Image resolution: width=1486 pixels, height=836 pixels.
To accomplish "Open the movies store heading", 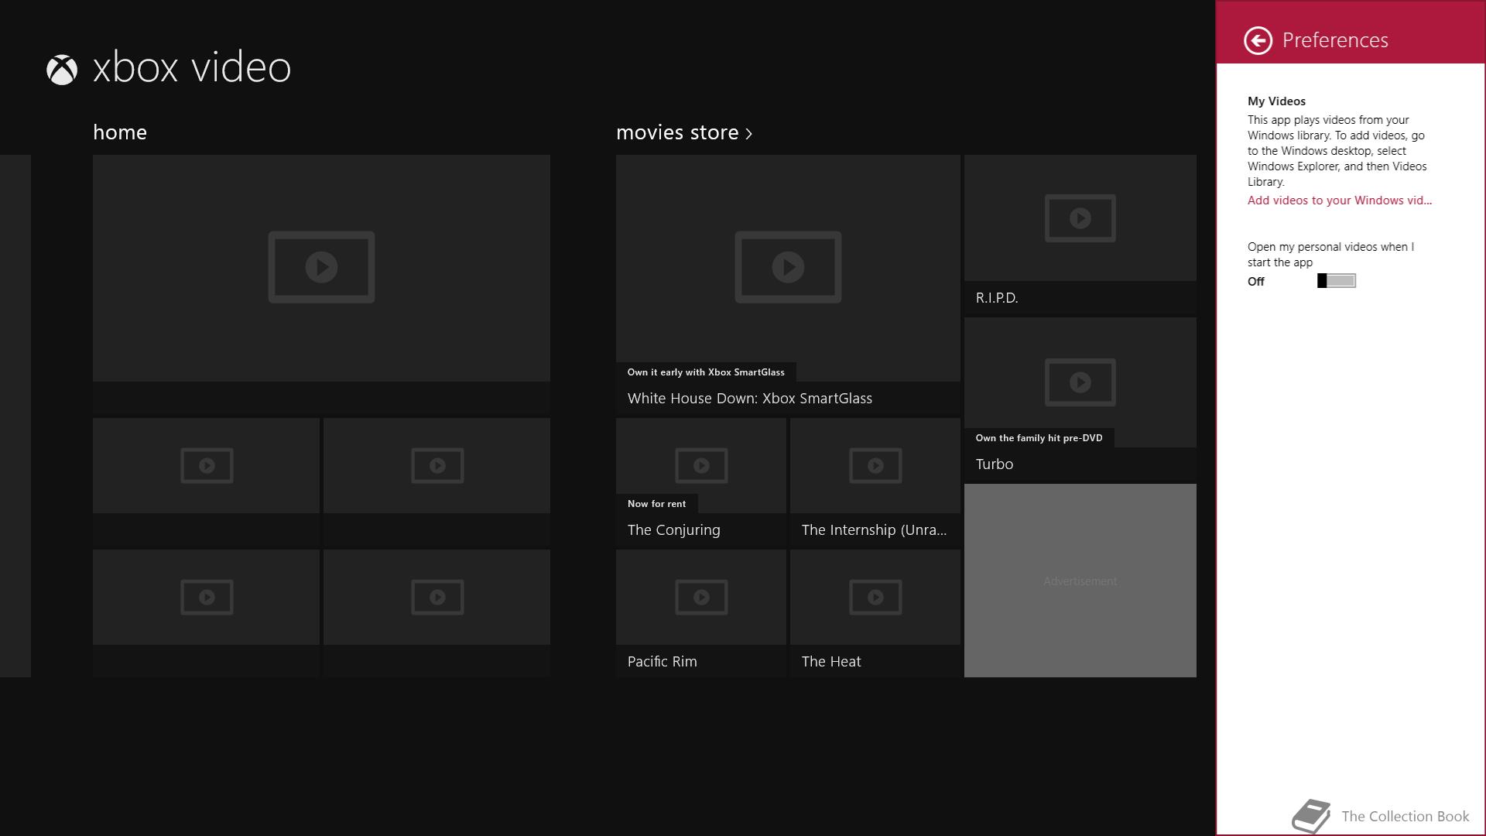I will [x=677, y=132].
